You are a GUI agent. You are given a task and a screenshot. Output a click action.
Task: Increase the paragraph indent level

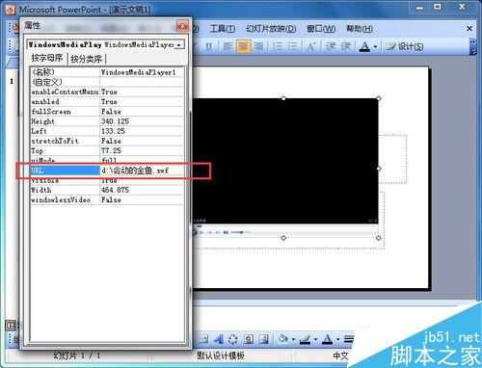[346, 46]
